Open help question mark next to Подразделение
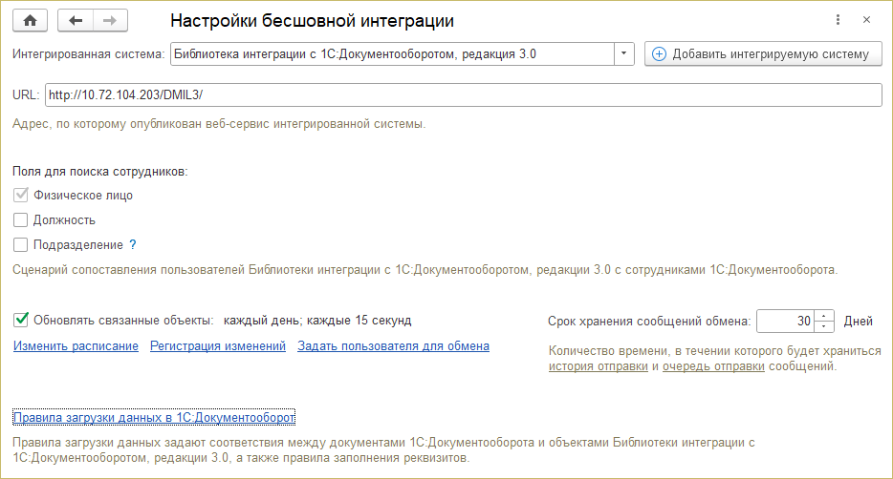Viewport: 893px width, 479px height. (x=133, y=244)
